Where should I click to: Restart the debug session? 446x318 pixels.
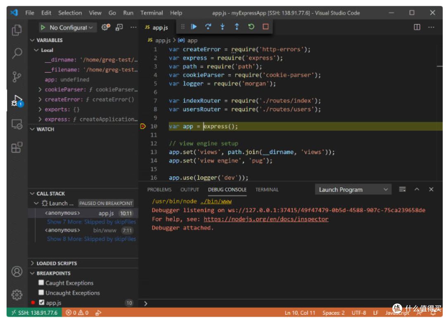tap(251, 26)
